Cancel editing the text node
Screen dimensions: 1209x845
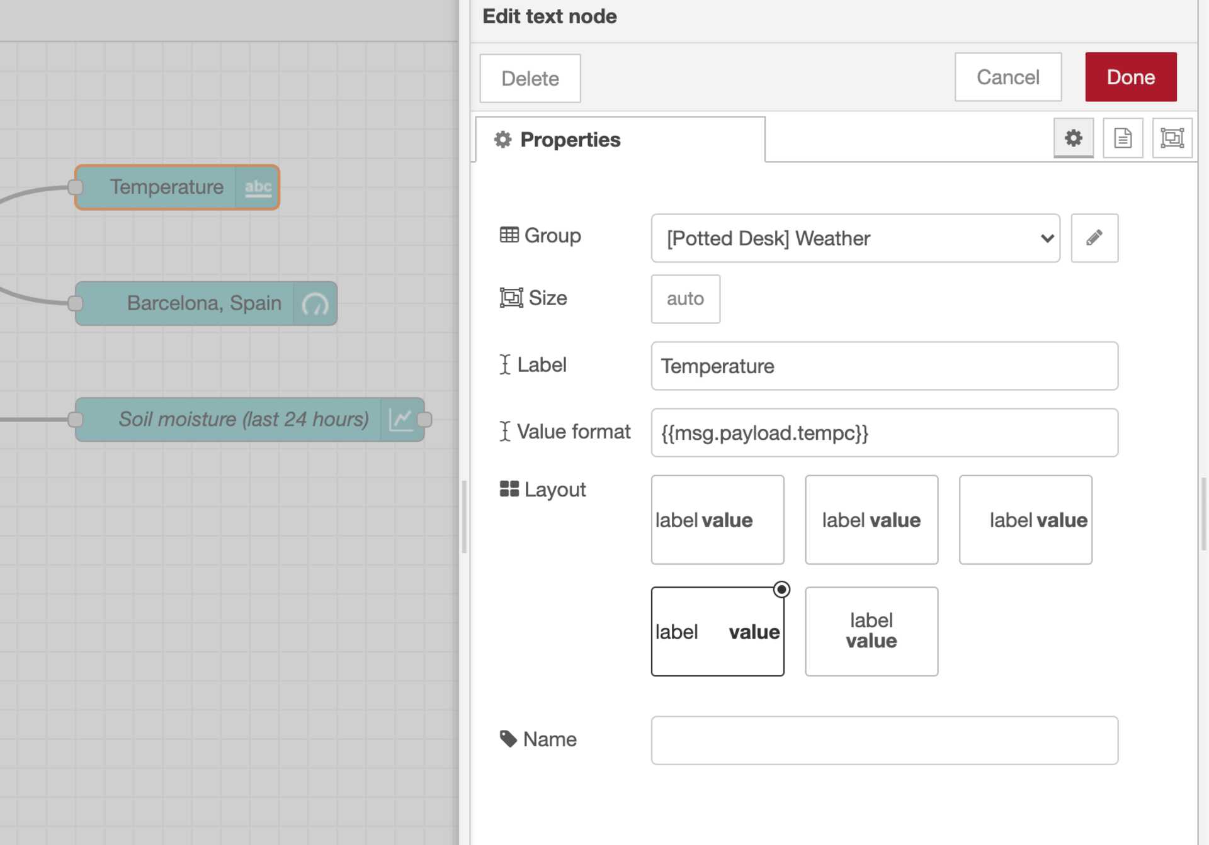(x=1007, y=76)
